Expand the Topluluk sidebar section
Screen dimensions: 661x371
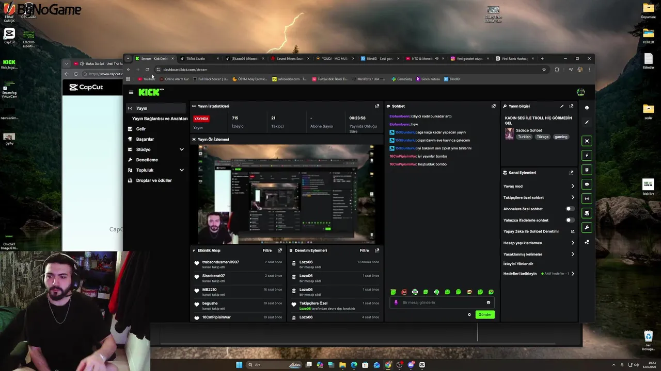(181, 170)
